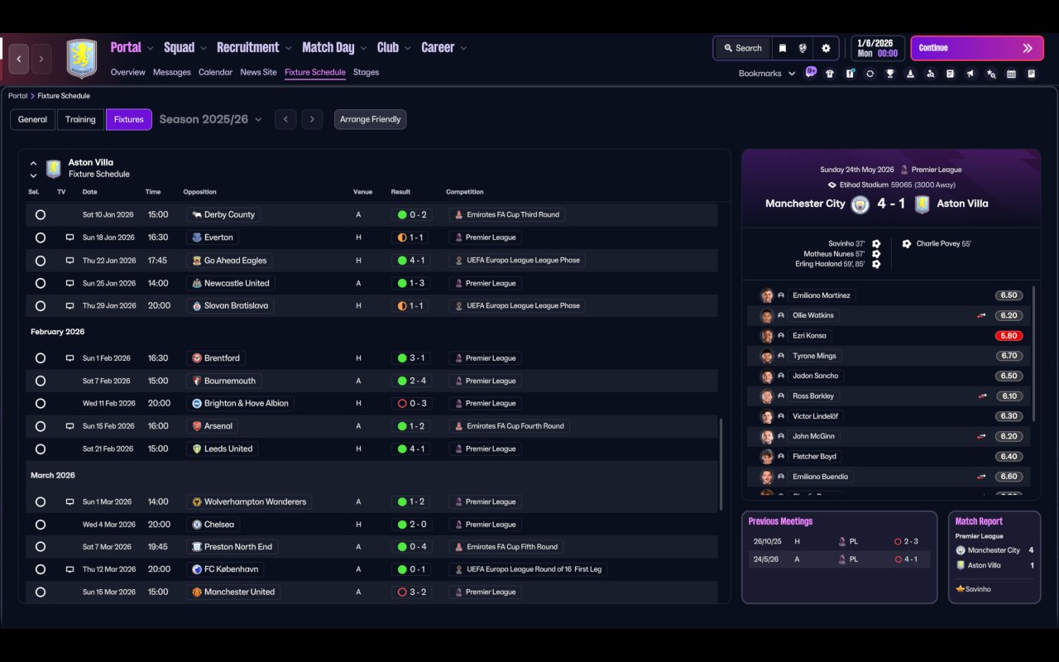Click the Search button

(x=742, y=48)
